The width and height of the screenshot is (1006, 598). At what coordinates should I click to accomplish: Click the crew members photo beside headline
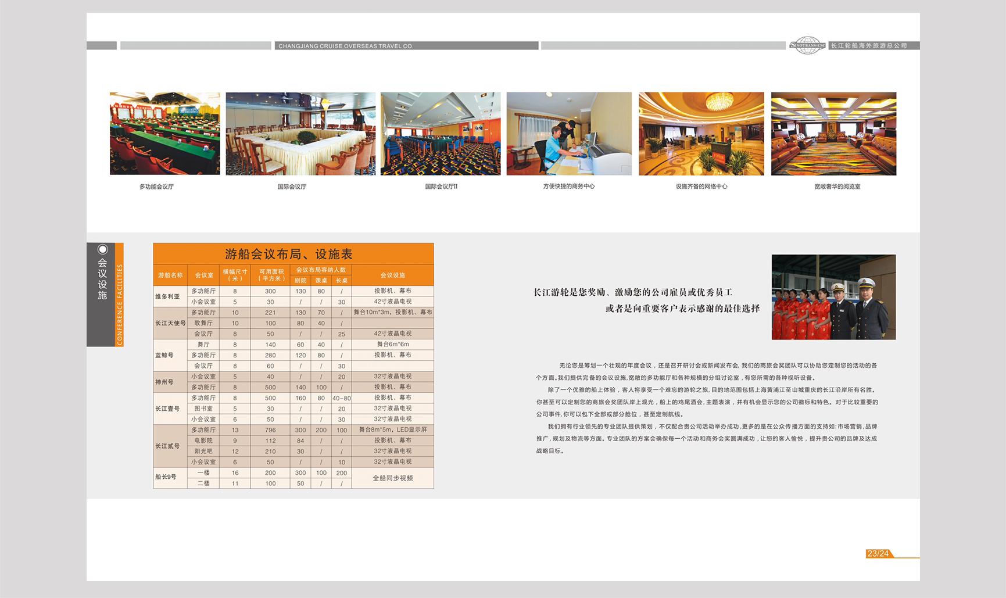(x=833, y=297)
